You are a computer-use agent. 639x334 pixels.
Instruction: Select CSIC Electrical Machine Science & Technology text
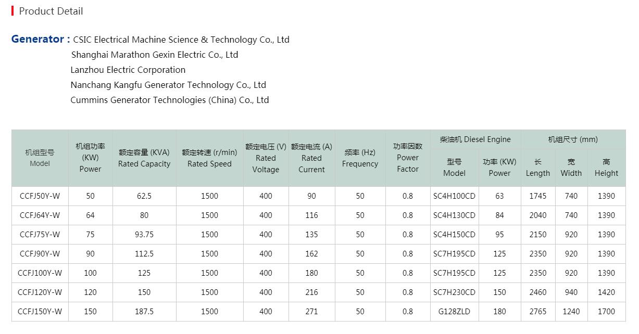click(x=181, y=40)
